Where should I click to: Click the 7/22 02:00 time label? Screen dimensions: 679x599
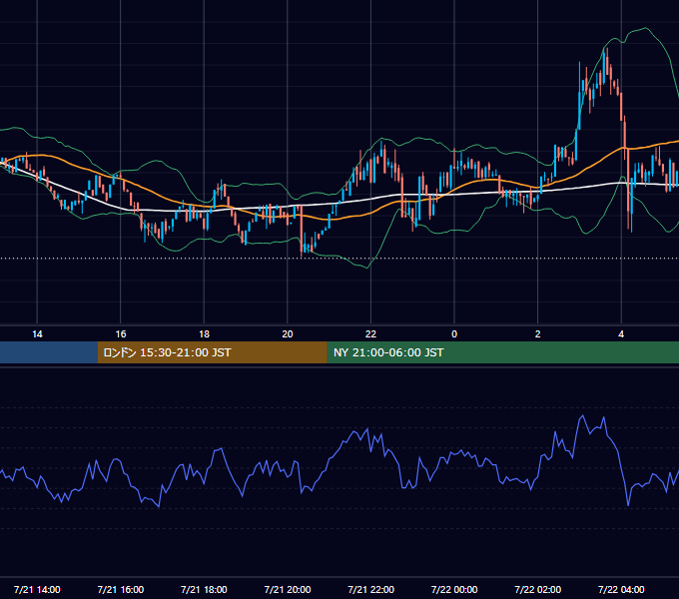pyautogui.click(x=538, y=589)
